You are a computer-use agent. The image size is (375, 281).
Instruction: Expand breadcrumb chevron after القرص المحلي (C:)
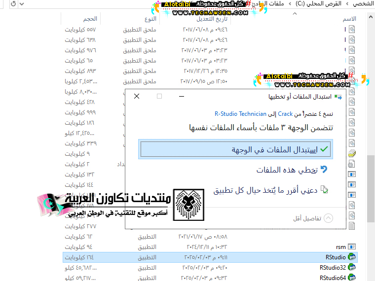pos(290,4)
